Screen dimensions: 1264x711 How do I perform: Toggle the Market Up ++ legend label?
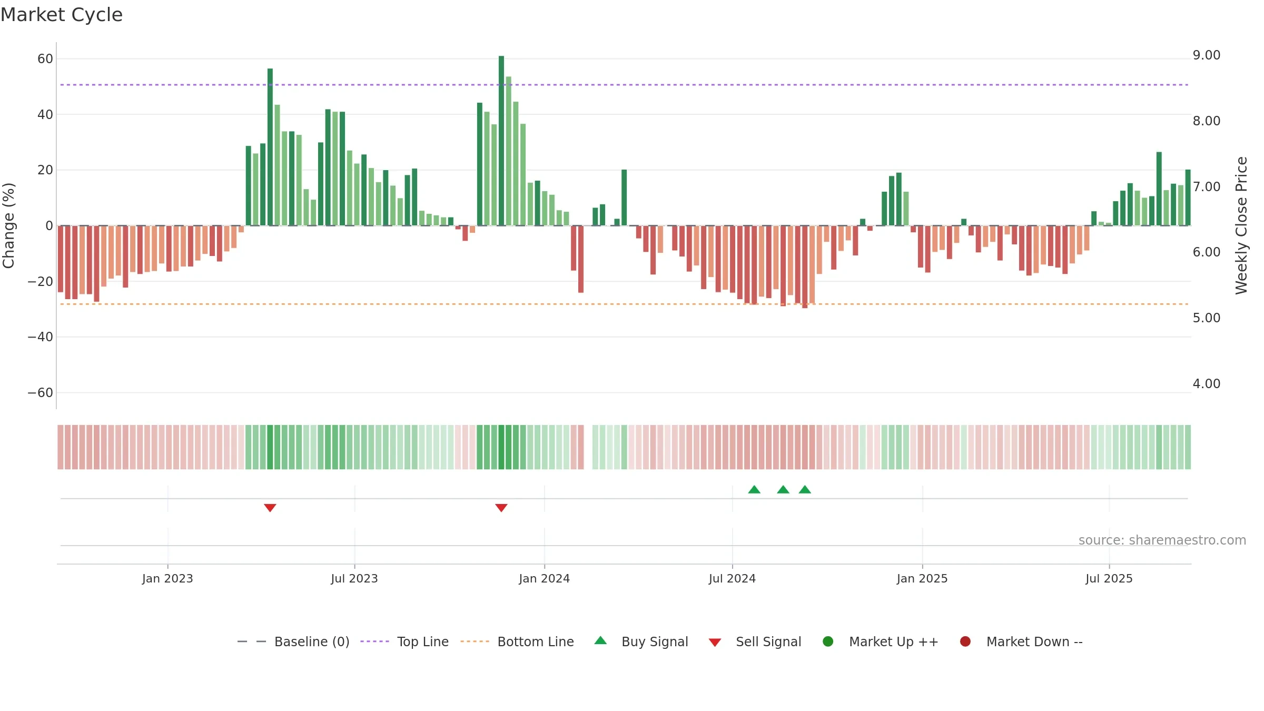pyautogui.click(x=894, y=641)
